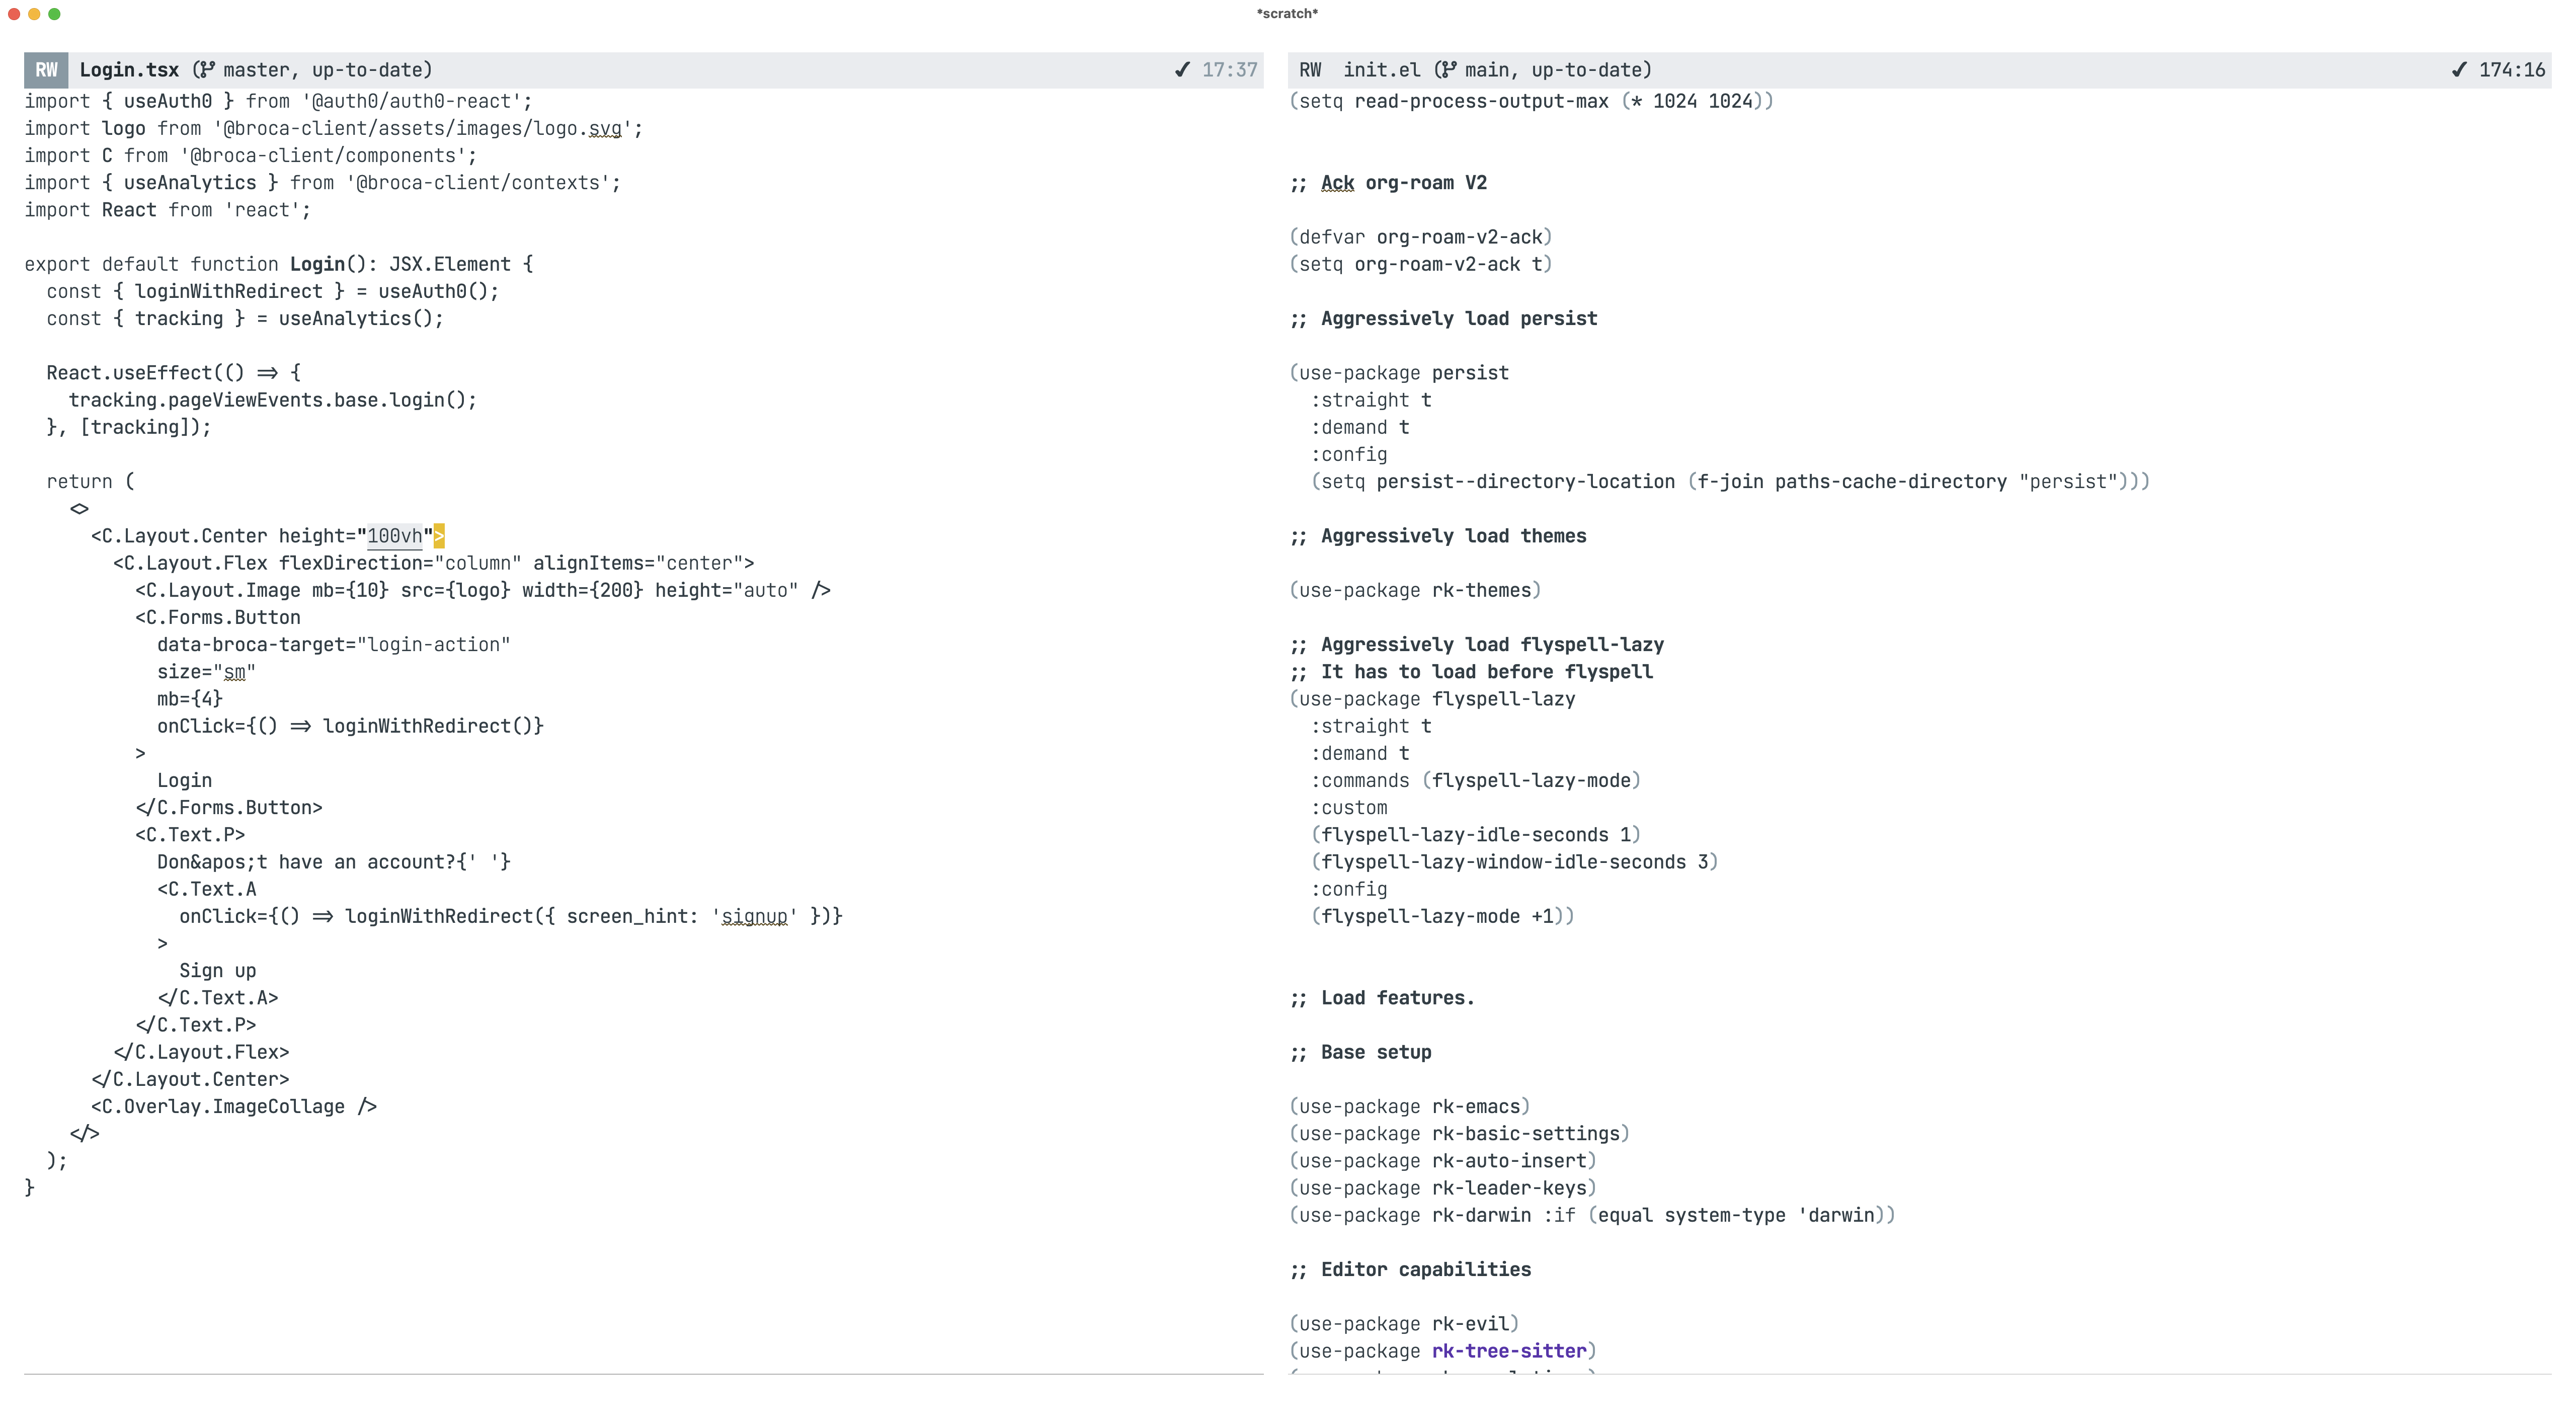Image resolution: width=2576 pixels, height=1424 pixels.
Task: Click the git branch icon beside master
Action: pyautogui.click(x=206, y=70)
